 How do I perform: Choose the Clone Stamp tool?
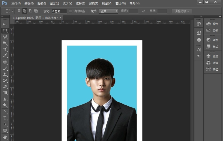click(x=5, y=74)
